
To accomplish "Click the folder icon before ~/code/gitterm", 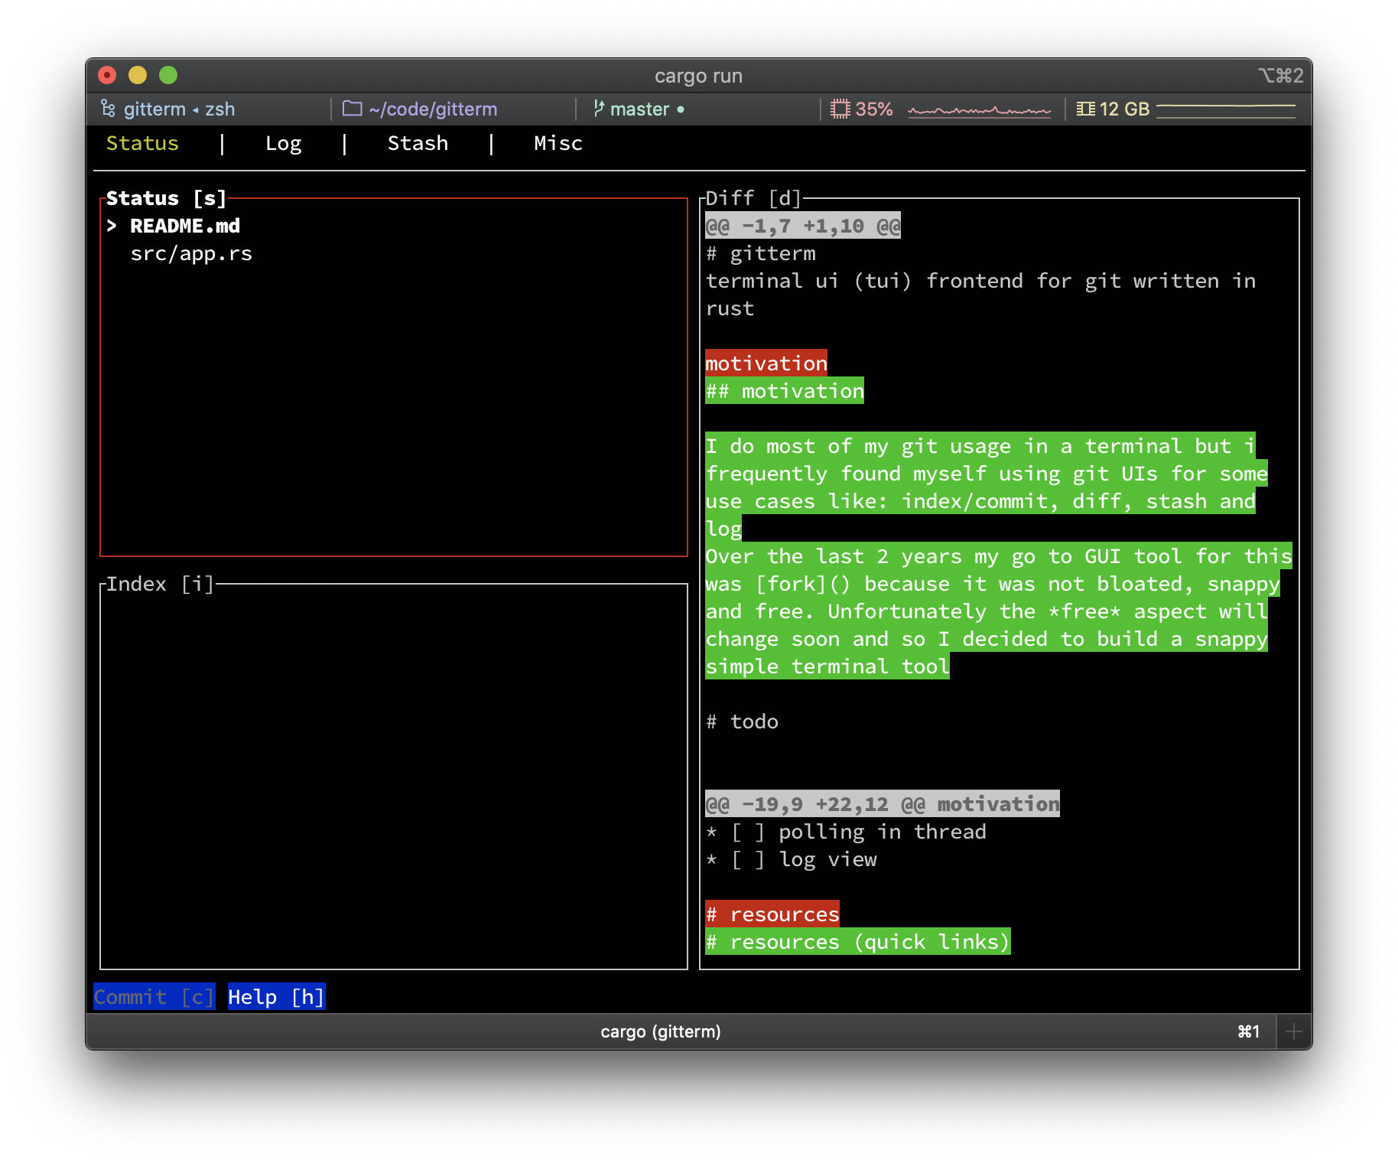I will tap(352, 109).
